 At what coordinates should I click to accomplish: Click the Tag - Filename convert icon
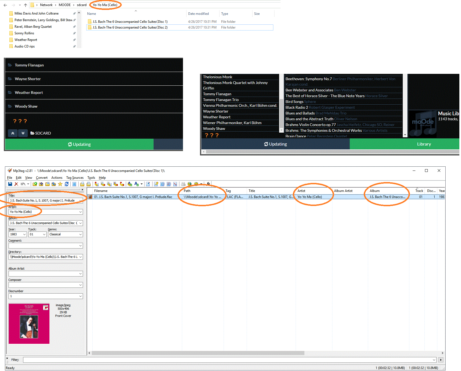click(x=97, y=184)
